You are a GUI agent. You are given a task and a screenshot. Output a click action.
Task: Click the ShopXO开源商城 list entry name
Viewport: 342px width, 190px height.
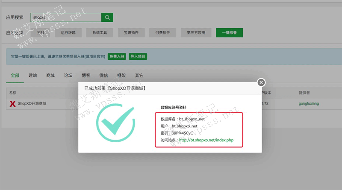point(32,103)
